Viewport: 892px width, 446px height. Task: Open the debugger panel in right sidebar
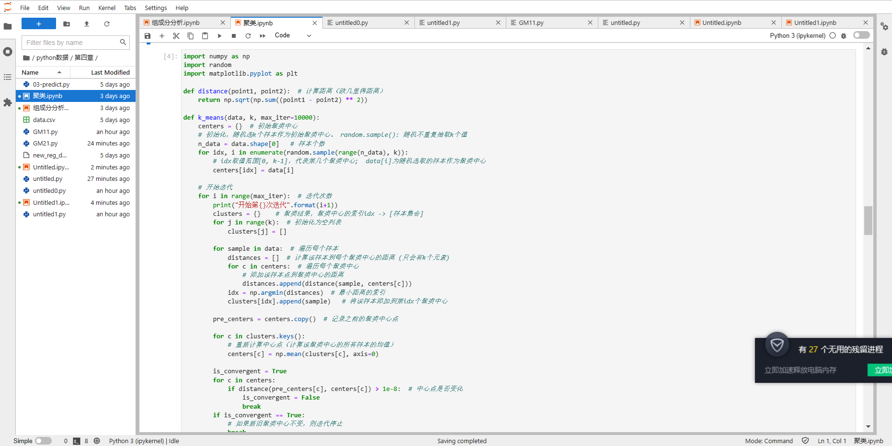(x=884, y=52)
